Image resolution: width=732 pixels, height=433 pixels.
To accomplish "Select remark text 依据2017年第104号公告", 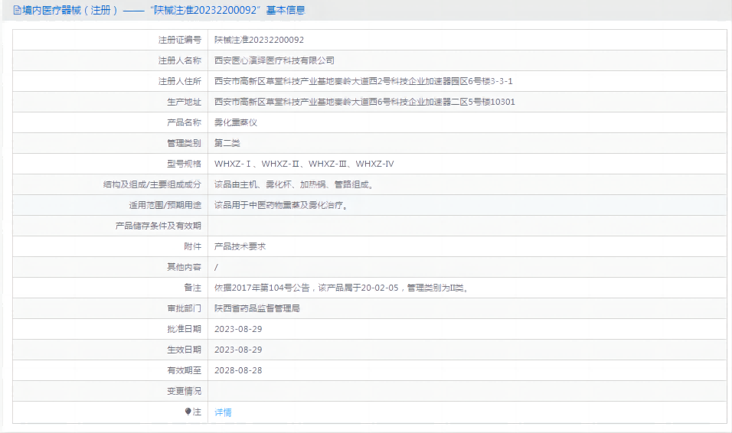I will click(x=262, y=288).
